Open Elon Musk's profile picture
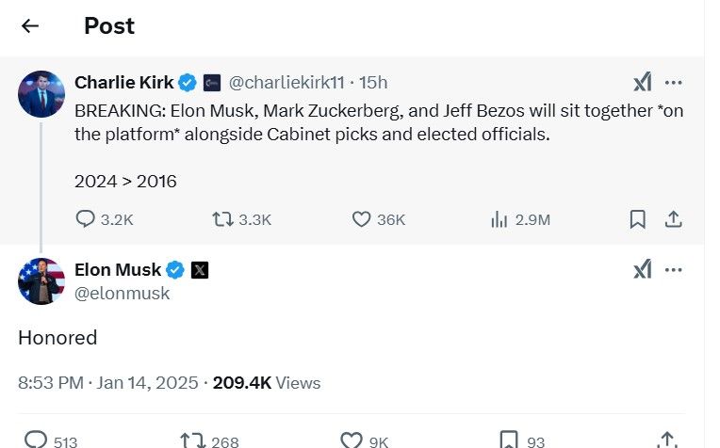 coord(41,280)
